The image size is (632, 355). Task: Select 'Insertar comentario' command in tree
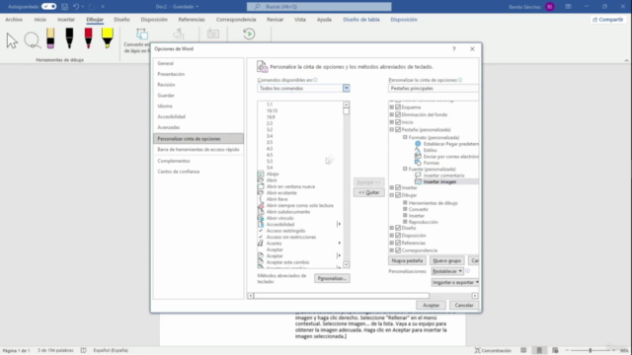[x=439, y=176]
